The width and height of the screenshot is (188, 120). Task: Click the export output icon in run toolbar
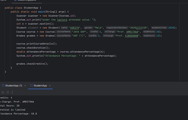(x=8, y=92)
